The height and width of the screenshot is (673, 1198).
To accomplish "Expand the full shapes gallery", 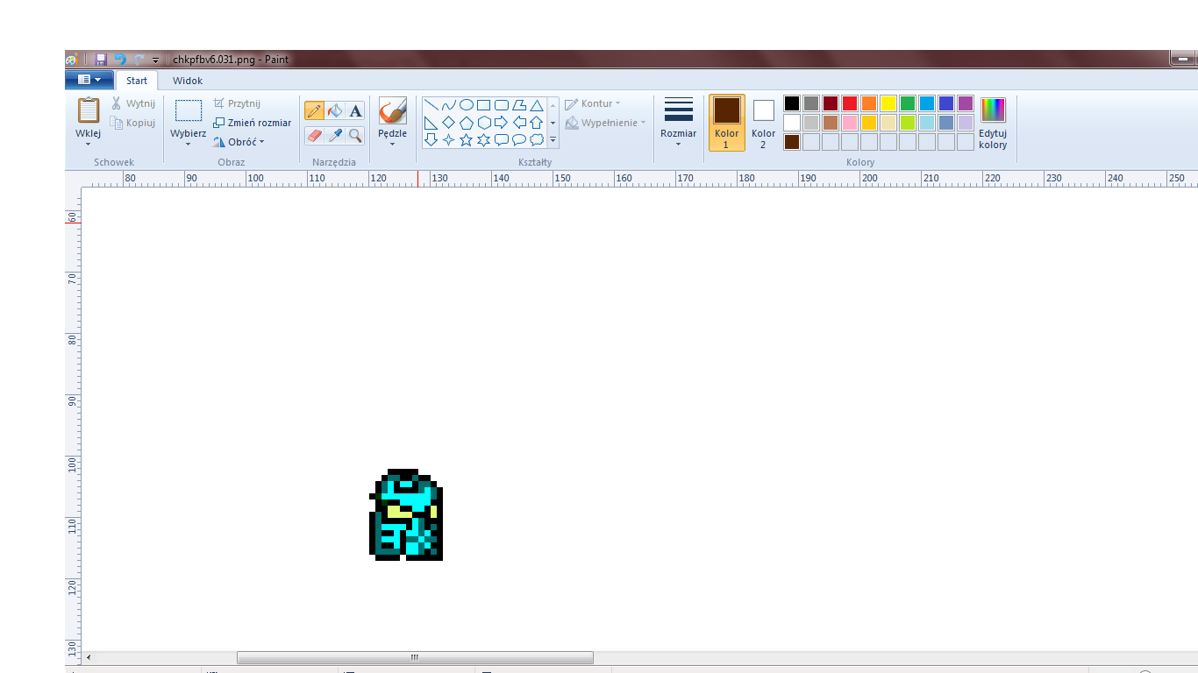I will point(553,140).
